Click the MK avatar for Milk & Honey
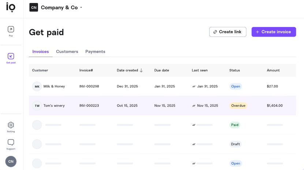The height and width of the screenshot is (170, 304). click(x=37, y=86)
